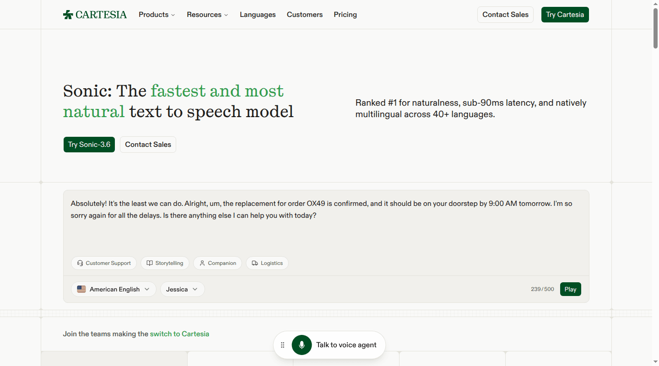This screenshot has width=659, height=366.
Task: Click the drag handle dots on voice agent widget
Action: pyautogui.click(x=283, y=345)
